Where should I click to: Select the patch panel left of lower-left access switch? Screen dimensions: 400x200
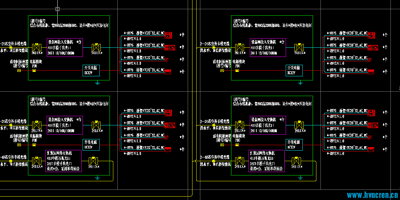point(37,125)
